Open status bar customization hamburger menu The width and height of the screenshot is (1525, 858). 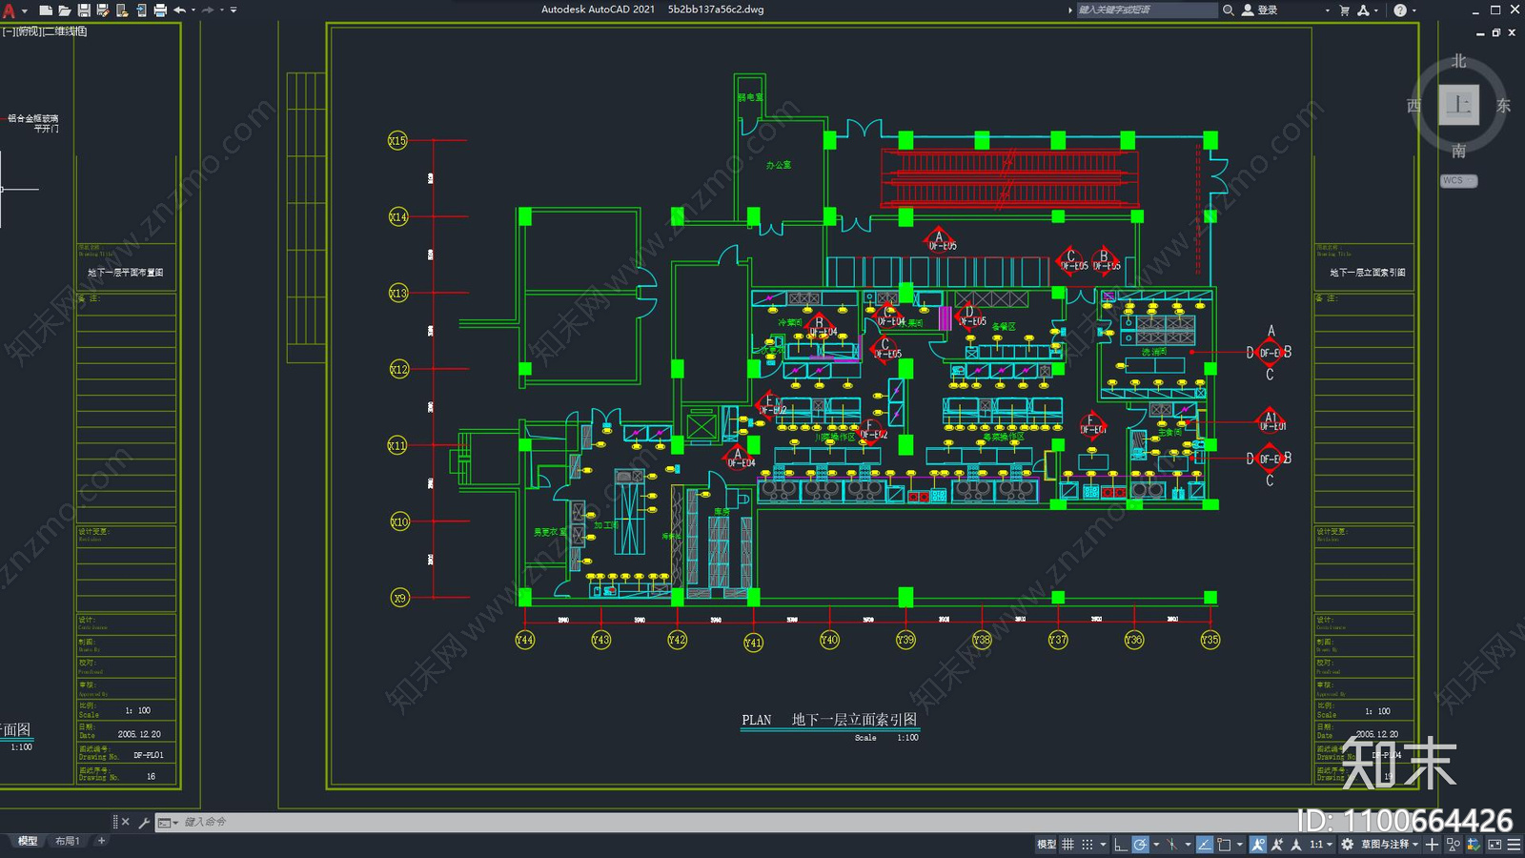[x=1514, y=844]
